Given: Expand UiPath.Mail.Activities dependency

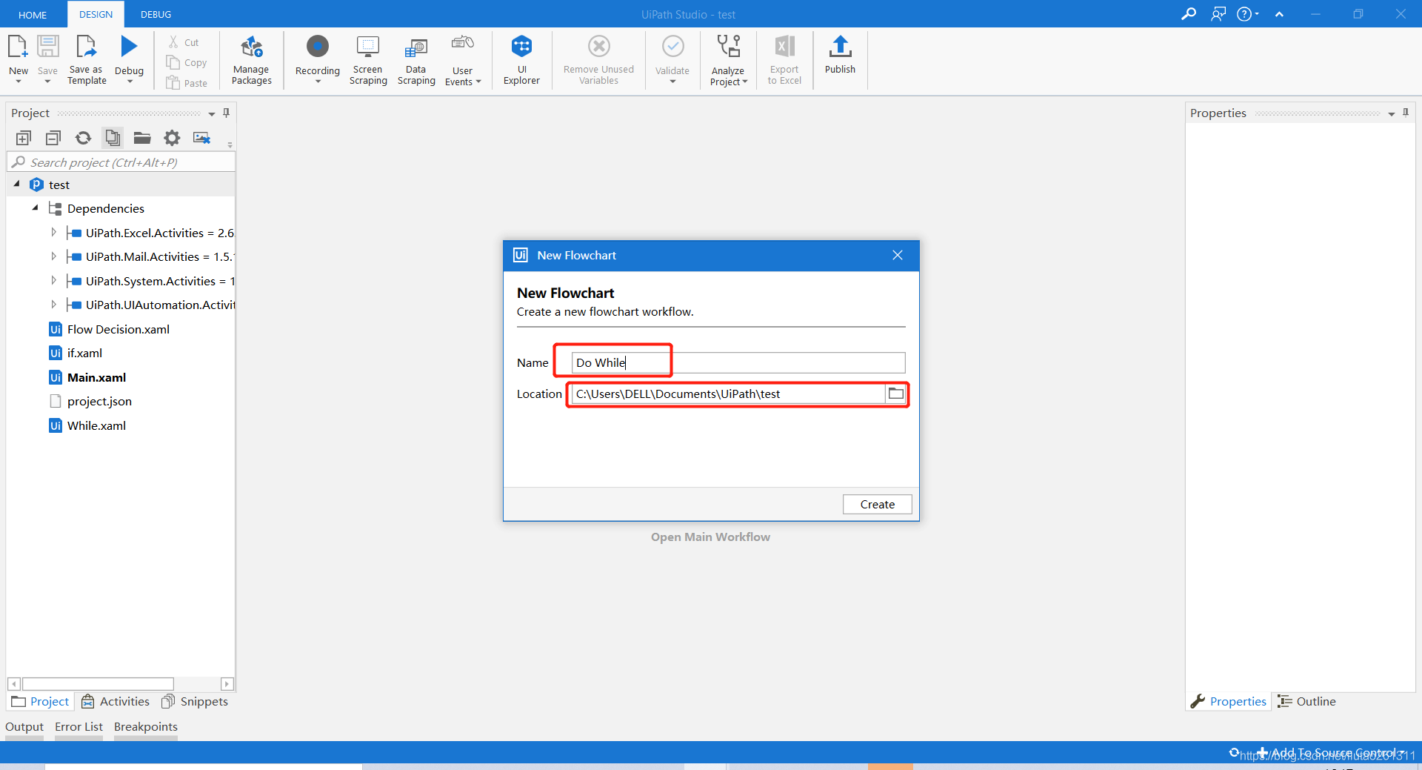Looking at the screenshot, I should point(53,256).
